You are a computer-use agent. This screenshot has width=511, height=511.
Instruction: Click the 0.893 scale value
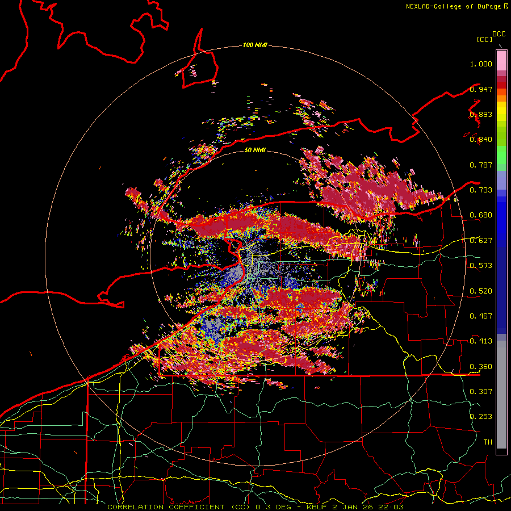481,114
